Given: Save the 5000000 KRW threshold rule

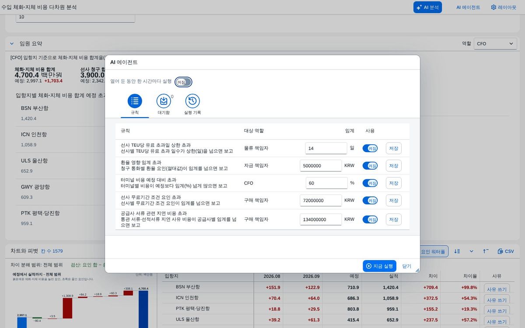Looking at the screenshot, I should [x=394, y=166].
